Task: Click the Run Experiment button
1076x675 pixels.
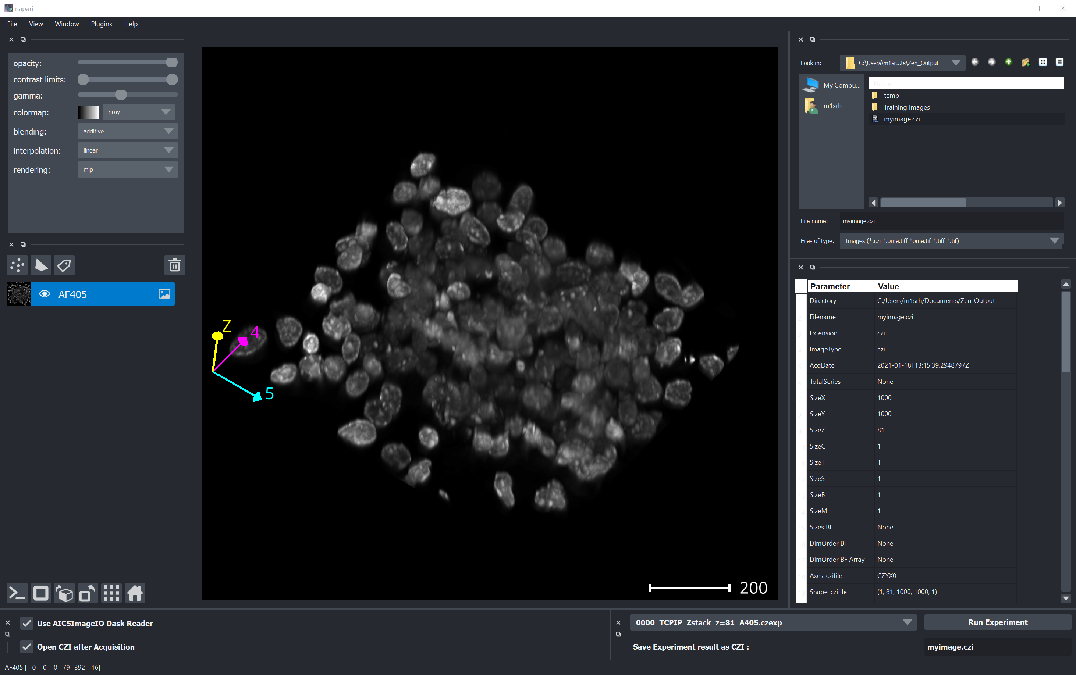Action: coord(997,622)
